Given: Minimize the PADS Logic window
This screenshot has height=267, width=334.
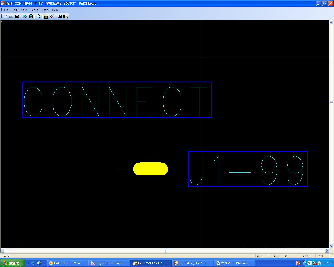Looking at the screenshot, I should [319, 3].
